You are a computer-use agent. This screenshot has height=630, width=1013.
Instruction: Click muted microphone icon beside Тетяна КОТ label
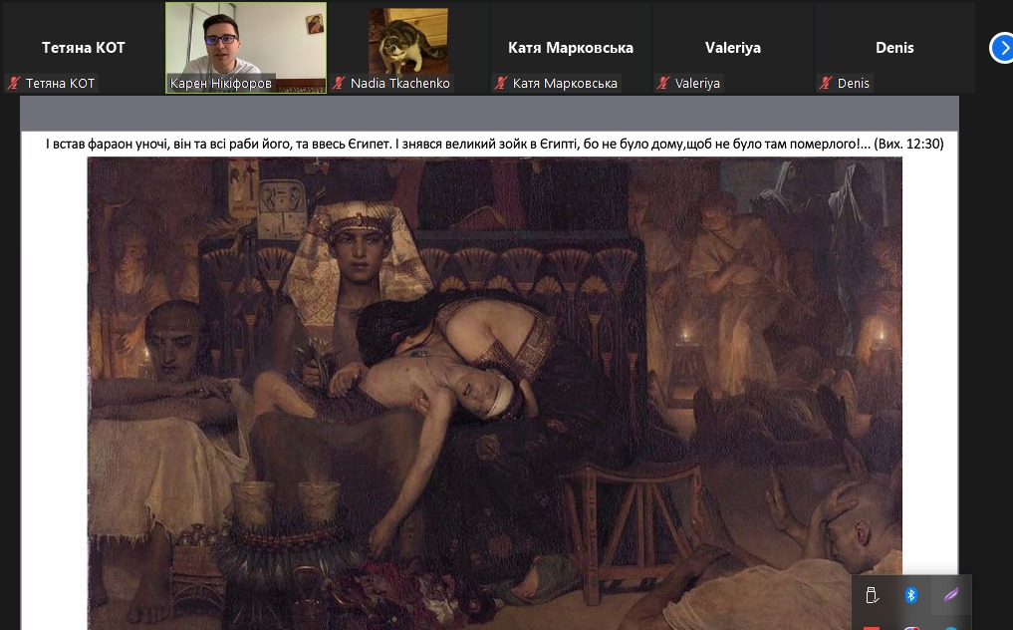[14, 83]
